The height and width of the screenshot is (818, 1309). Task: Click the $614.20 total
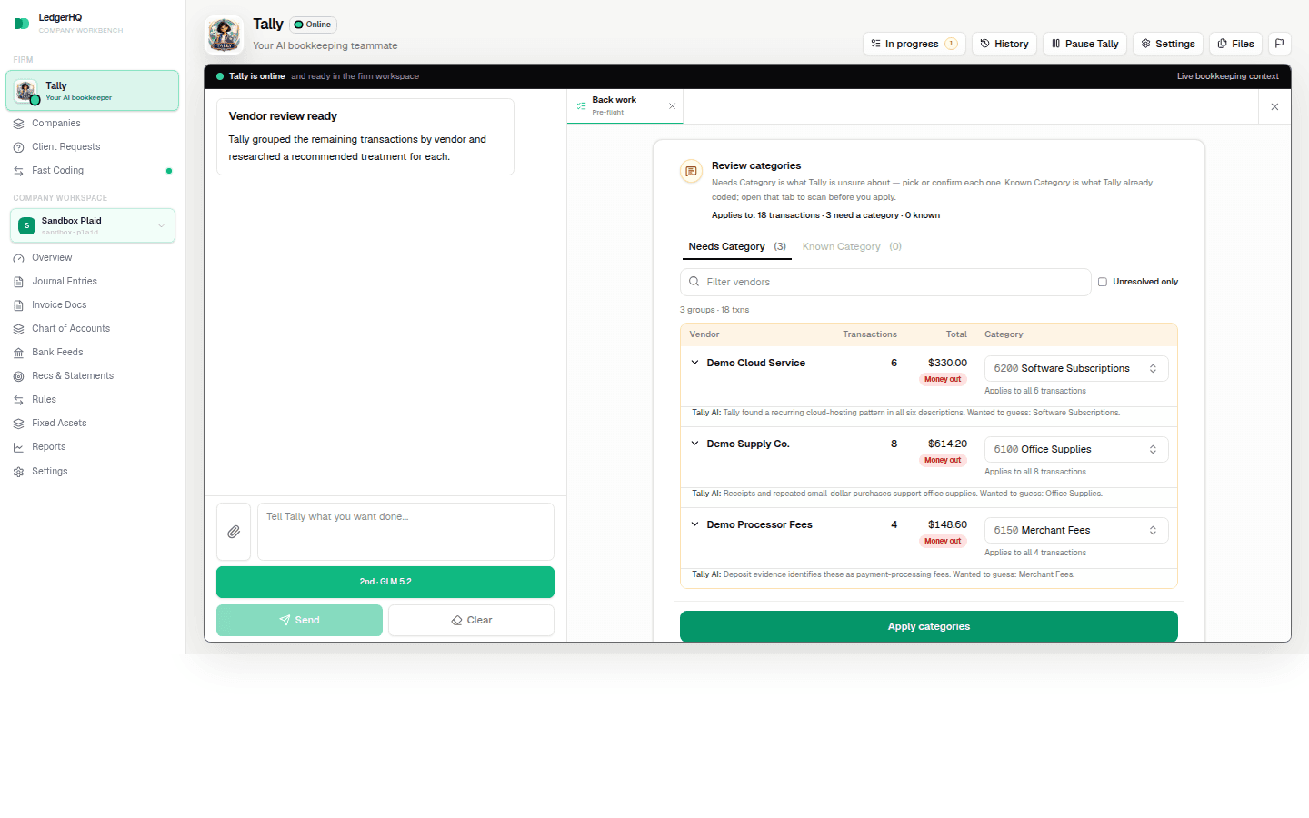click(x=947, y=444)
